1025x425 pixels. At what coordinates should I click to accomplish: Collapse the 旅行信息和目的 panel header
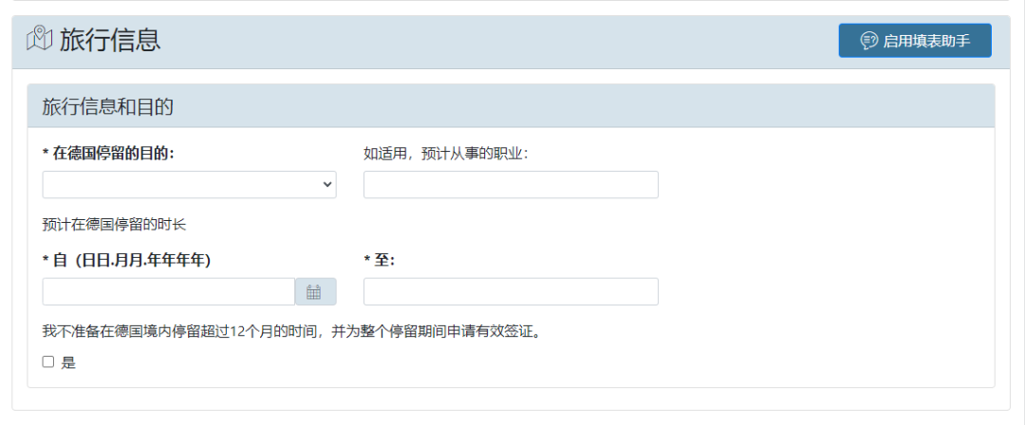[512, 106]
